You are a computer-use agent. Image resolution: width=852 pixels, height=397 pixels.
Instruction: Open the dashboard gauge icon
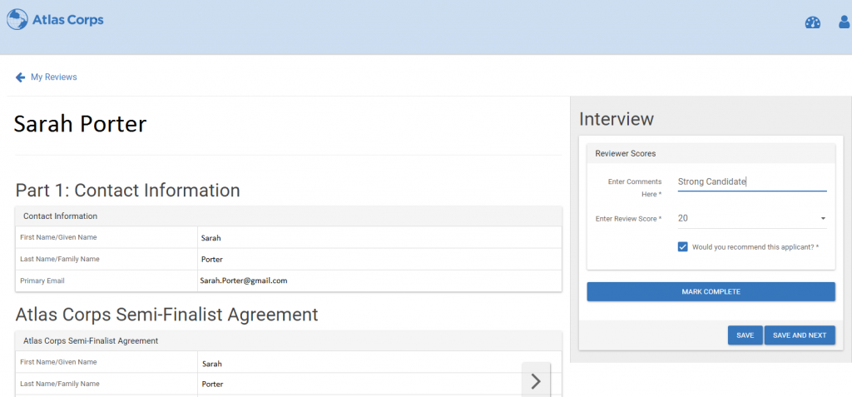(x=812, y=22)
